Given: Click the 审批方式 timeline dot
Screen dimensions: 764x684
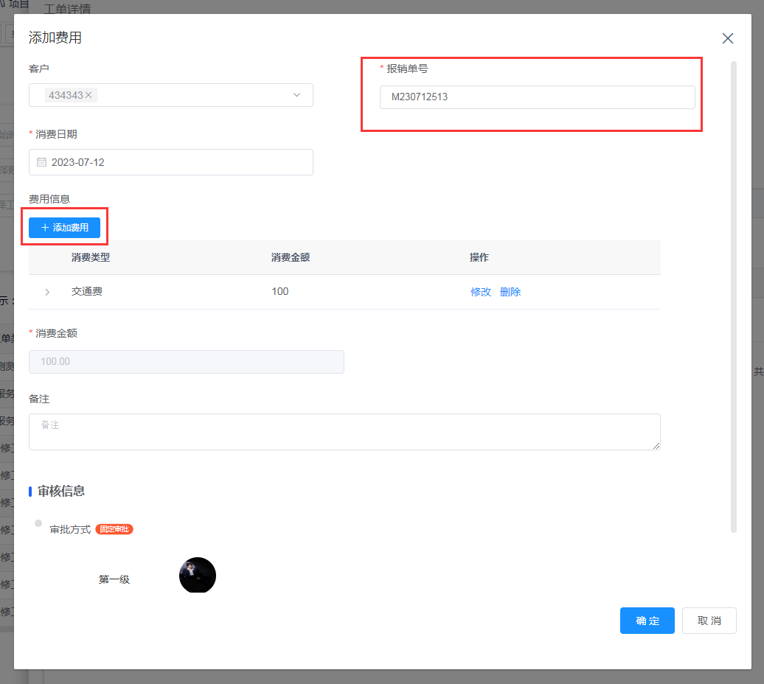Looking at the screenshot, I should click(38, 523).
